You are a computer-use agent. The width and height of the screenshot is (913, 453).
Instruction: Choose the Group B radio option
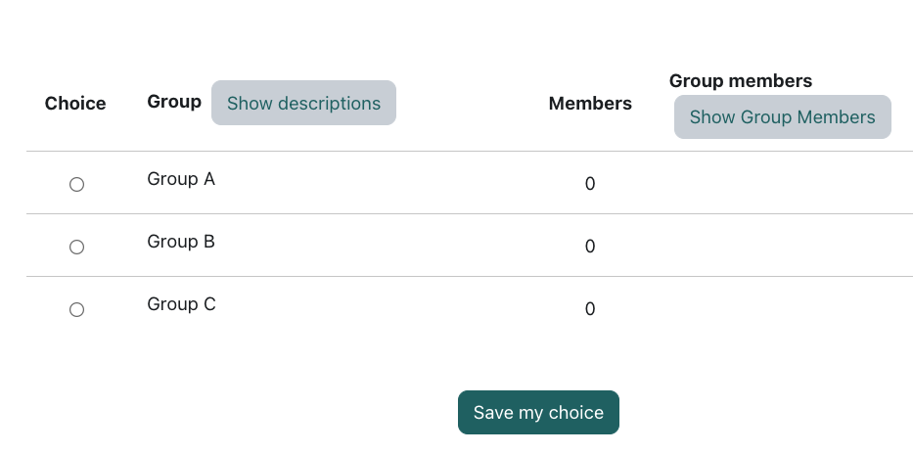pos(76,247)
